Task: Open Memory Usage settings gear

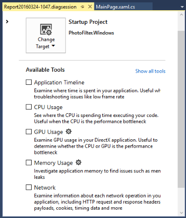Action: [x=79, y=163]
